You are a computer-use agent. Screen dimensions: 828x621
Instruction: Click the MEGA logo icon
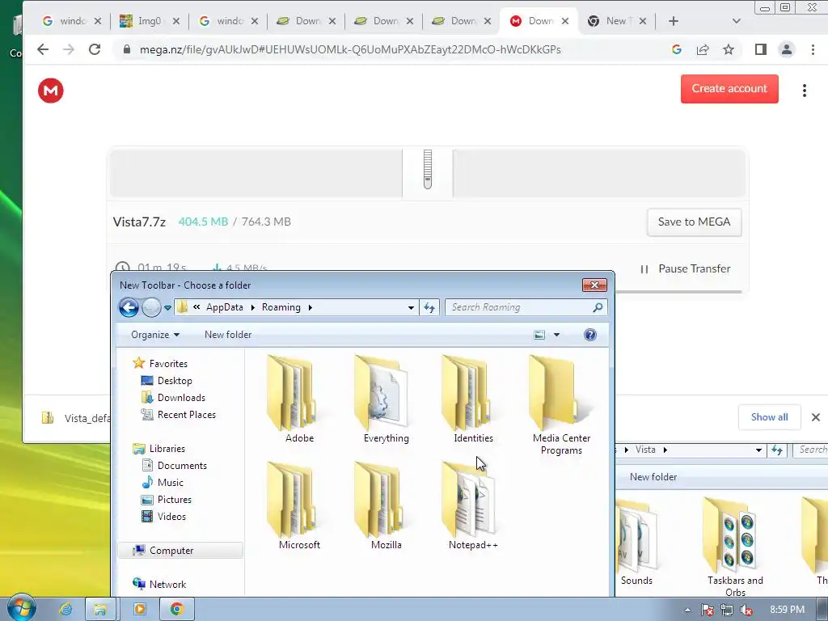[x=51, y=91]
